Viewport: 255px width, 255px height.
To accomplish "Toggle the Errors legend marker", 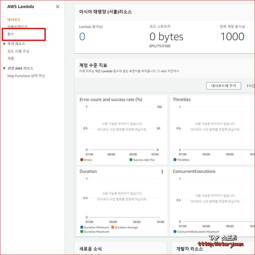I will (x=82, y=160).
